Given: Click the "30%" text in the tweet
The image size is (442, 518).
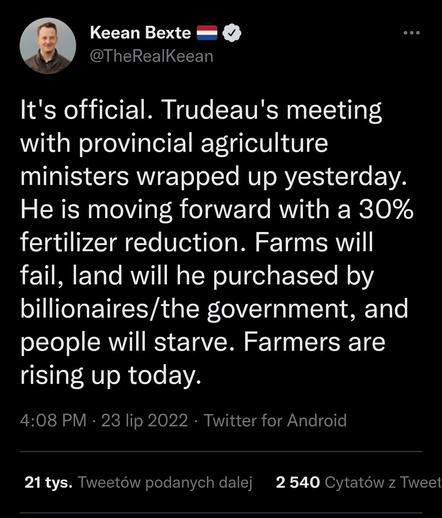Looking at the screenshot, I should (386, 209).
